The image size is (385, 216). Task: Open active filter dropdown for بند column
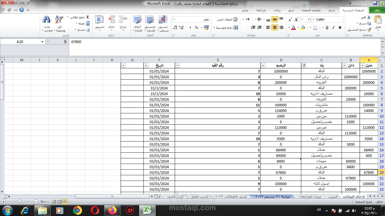(304, 66)
